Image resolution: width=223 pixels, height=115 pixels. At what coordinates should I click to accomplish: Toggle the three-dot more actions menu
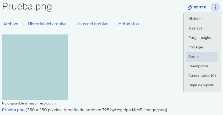(215, 7)
